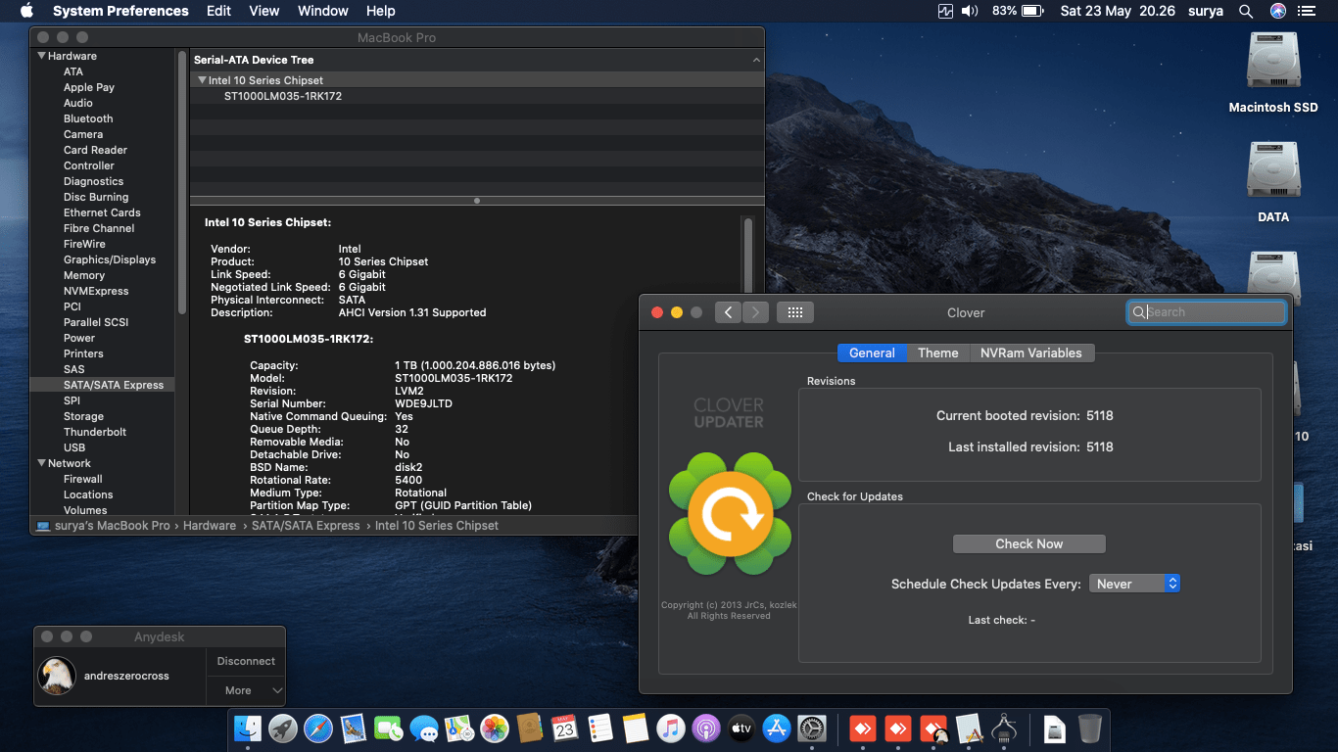Open the Schedule Check Updates dropdown

tap(1134, 584)
